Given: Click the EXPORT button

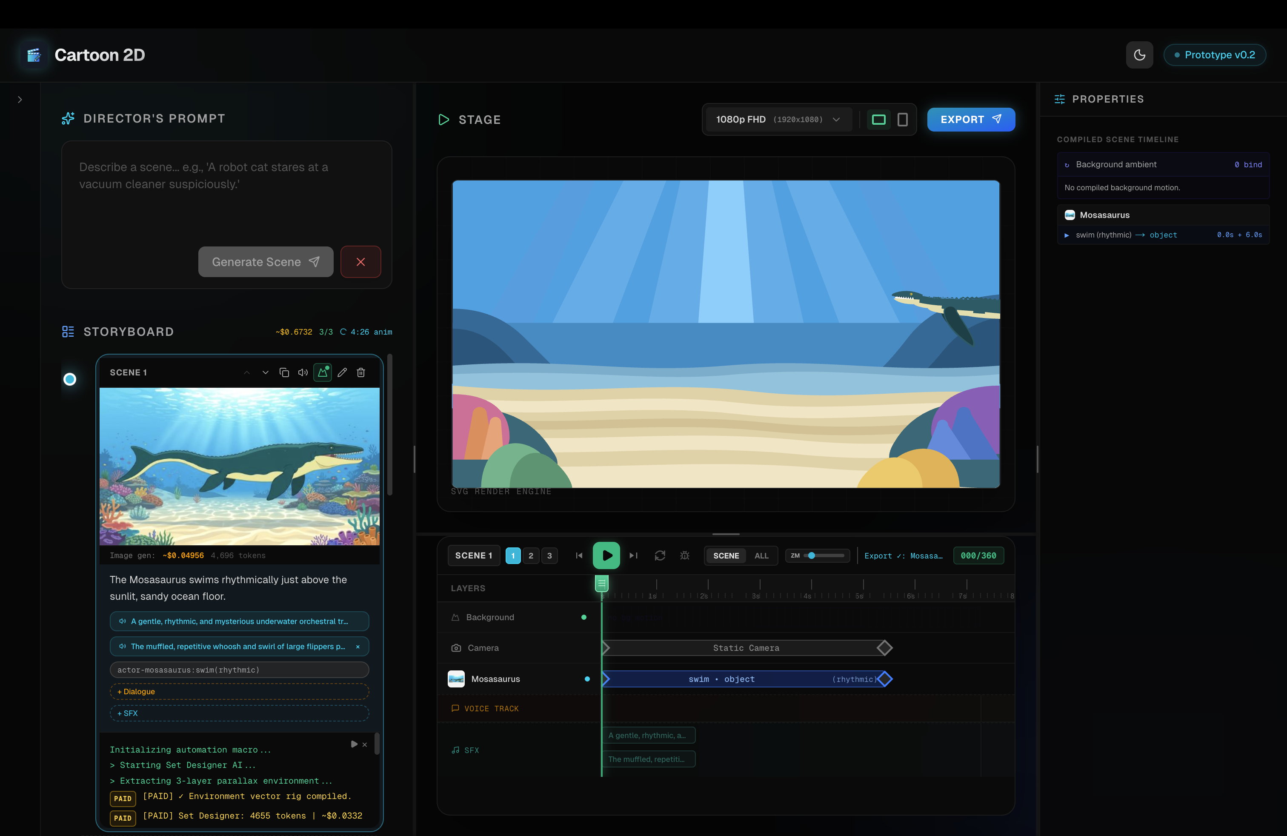Looking at the screenshot, I should [971, 120].
